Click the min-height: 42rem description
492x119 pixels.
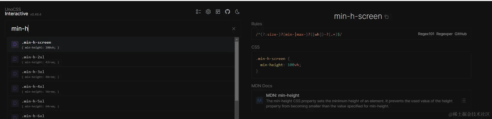coord(41,62)
